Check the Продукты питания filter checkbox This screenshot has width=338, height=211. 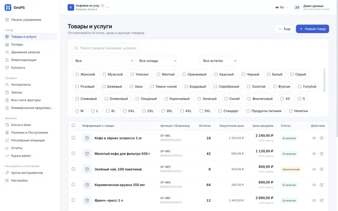click(248, 111)
